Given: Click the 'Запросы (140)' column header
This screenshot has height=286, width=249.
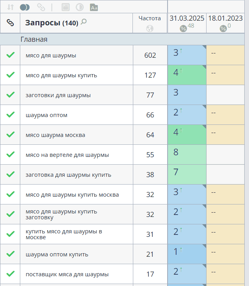Looking at the screenshot, I should 51,23.
